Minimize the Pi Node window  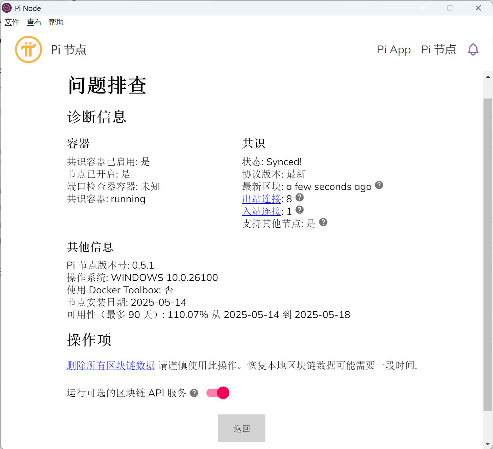coord(421,8)
